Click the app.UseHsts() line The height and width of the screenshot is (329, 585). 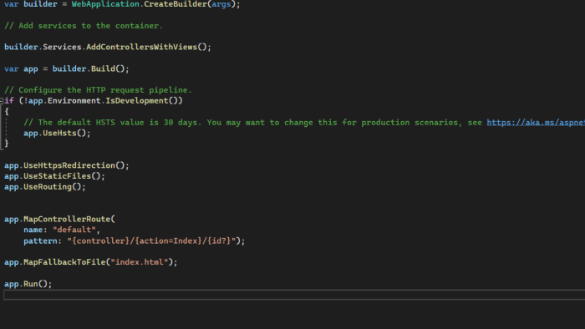[x=57, y=134]
